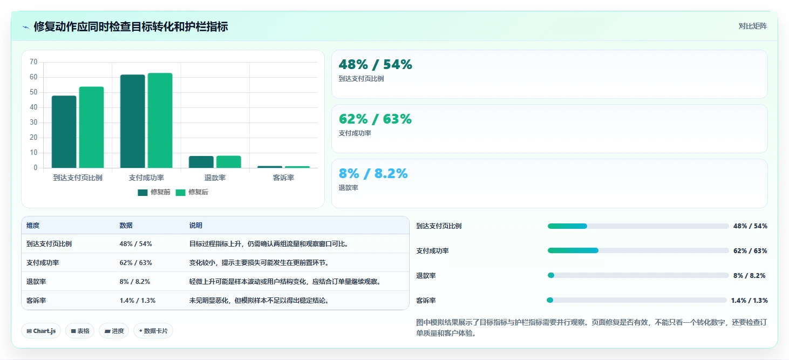Click the explanation starting with 轻微上升可能是
Screen dimensions: 789x360
tap(287, 282)
